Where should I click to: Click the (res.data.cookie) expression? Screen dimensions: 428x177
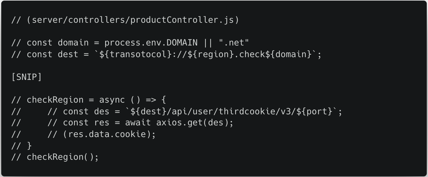point(107,134)
